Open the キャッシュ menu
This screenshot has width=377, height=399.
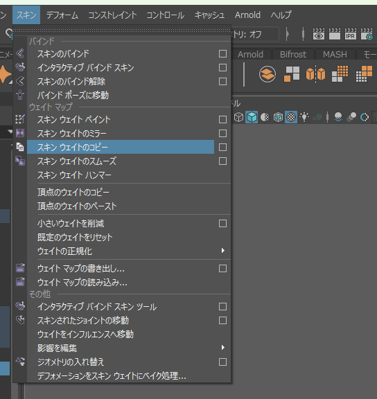(x=209, y=15)
